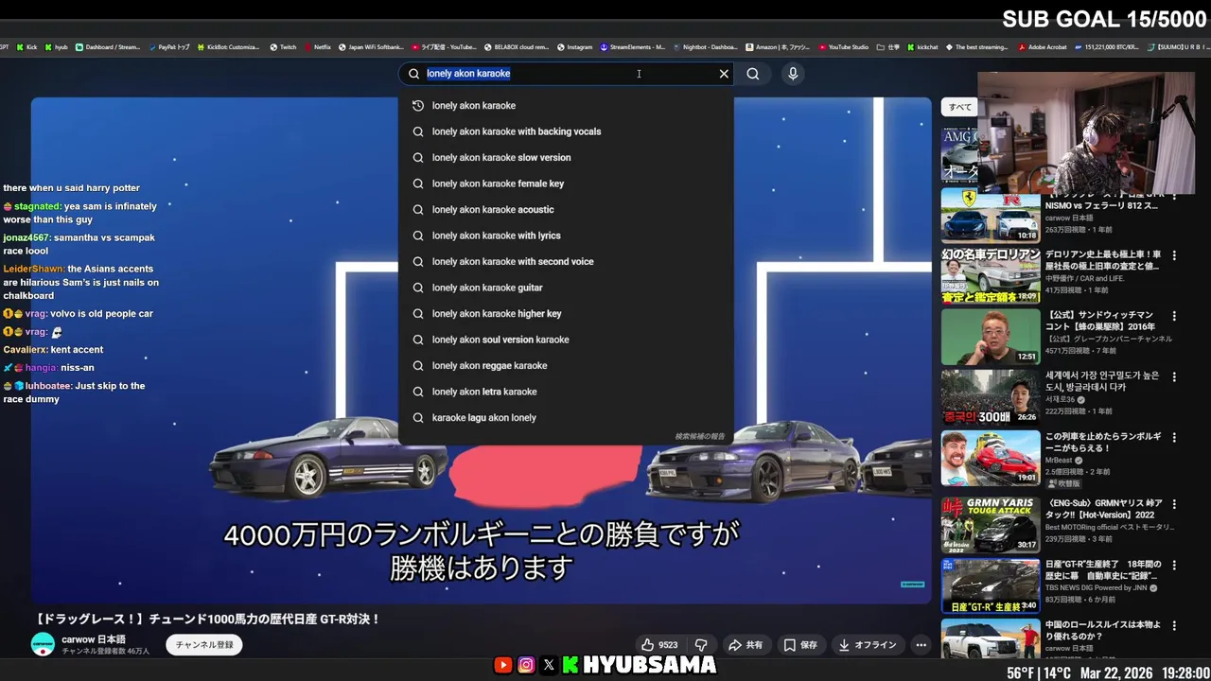Open the Instagram bookmark
This screenshot has height=681, width=1211.
coord(575,47)
